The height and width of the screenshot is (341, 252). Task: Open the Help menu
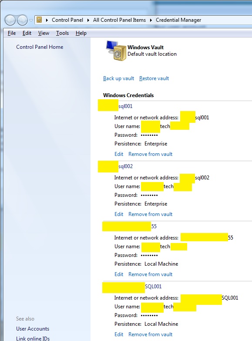point(81,33)
